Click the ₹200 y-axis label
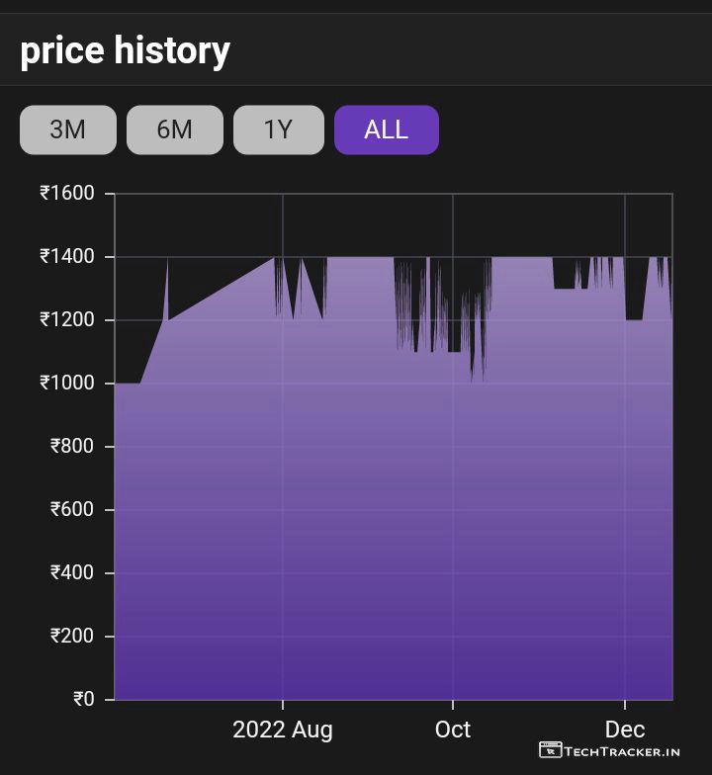The width and height of the screenshot is (712, 775). click(72, 637)
